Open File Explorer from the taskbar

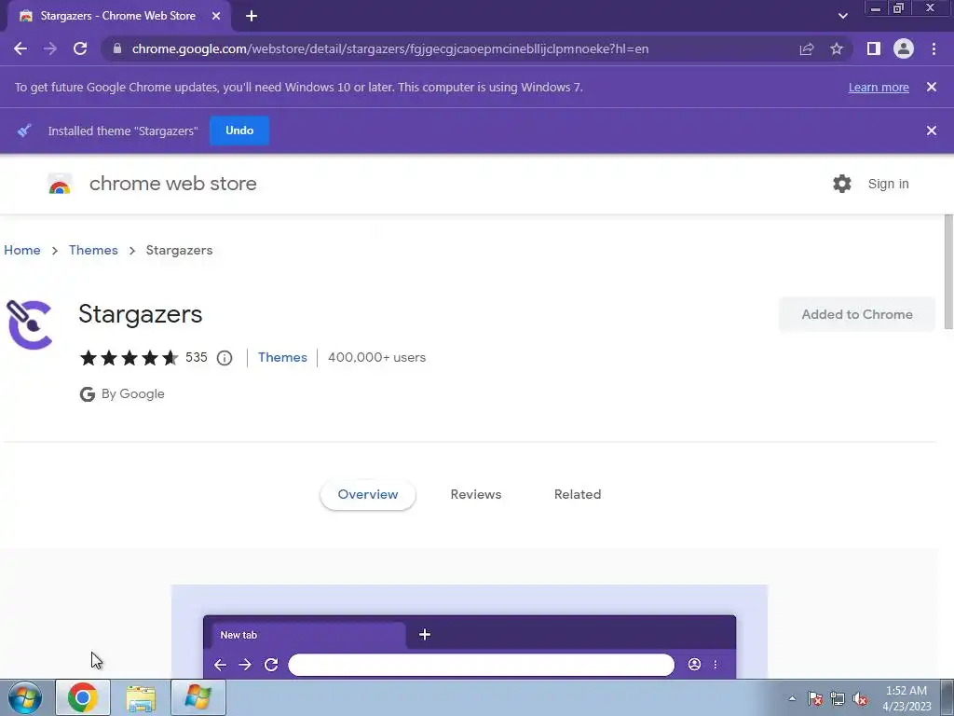point(141,697)
